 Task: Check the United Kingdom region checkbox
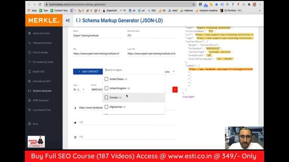tap(107, 88)
